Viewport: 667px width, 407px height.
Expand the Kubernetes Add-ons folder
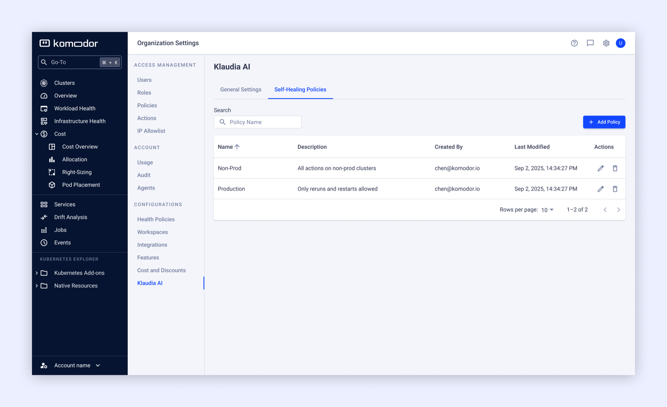click(37, 273)
